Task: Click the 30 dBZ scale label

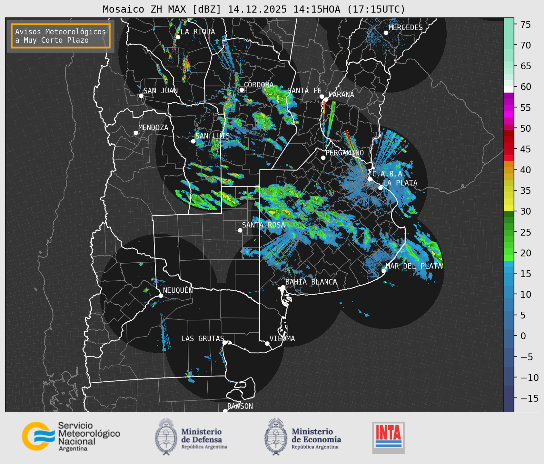Action: point(525,211)
